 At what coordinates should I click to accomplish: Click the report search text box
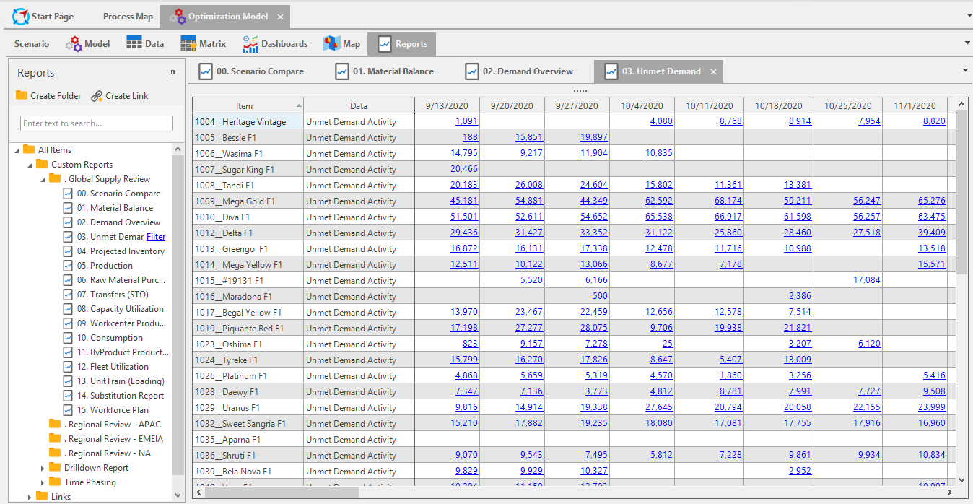tap(97, 123)
